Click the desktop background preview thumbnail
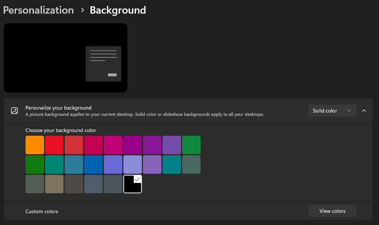This screenshot has height=225, width=379. coord(65,58)
